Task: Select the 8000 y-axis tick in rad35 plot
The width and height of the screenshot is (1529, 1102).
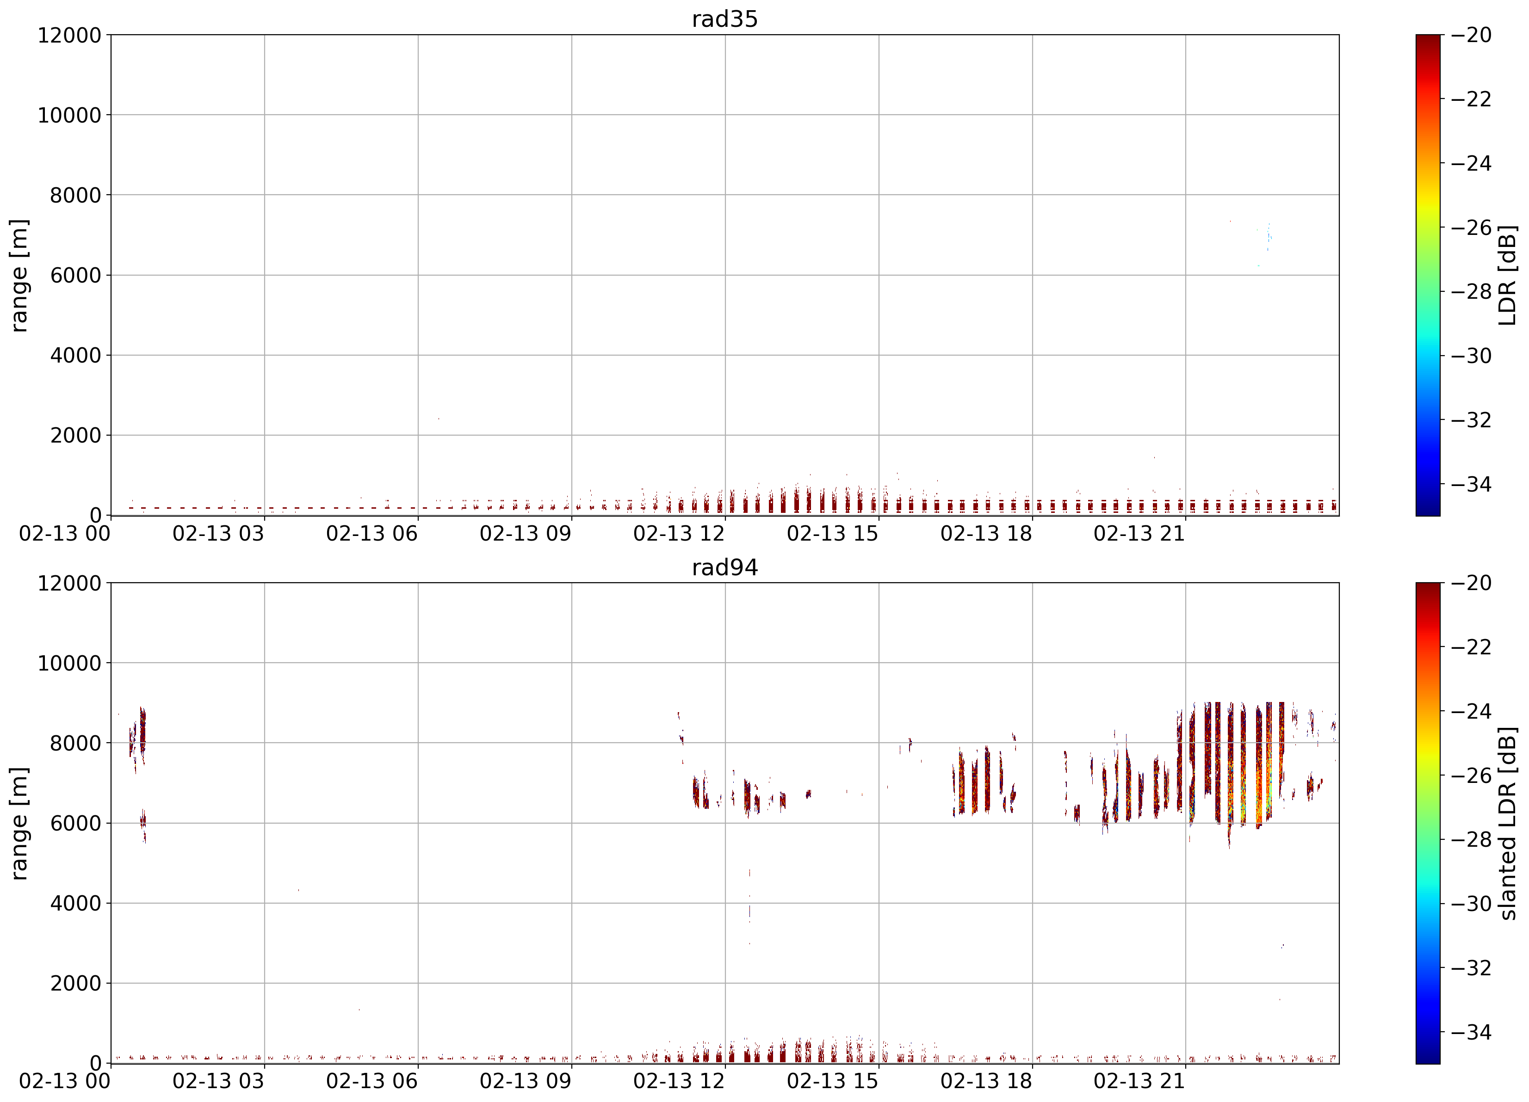Action: [x=75, y=196]
